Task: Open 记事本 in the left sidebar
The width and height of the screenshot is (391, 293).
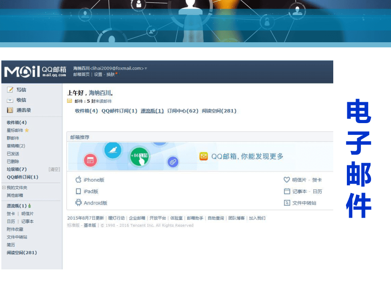Action: coord(27,222)
